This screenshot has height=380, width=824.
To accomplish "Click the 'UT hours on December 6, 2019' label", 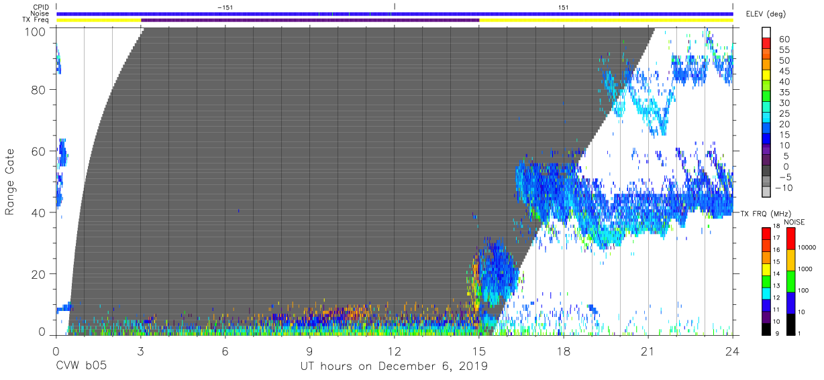I will [394, 367].
